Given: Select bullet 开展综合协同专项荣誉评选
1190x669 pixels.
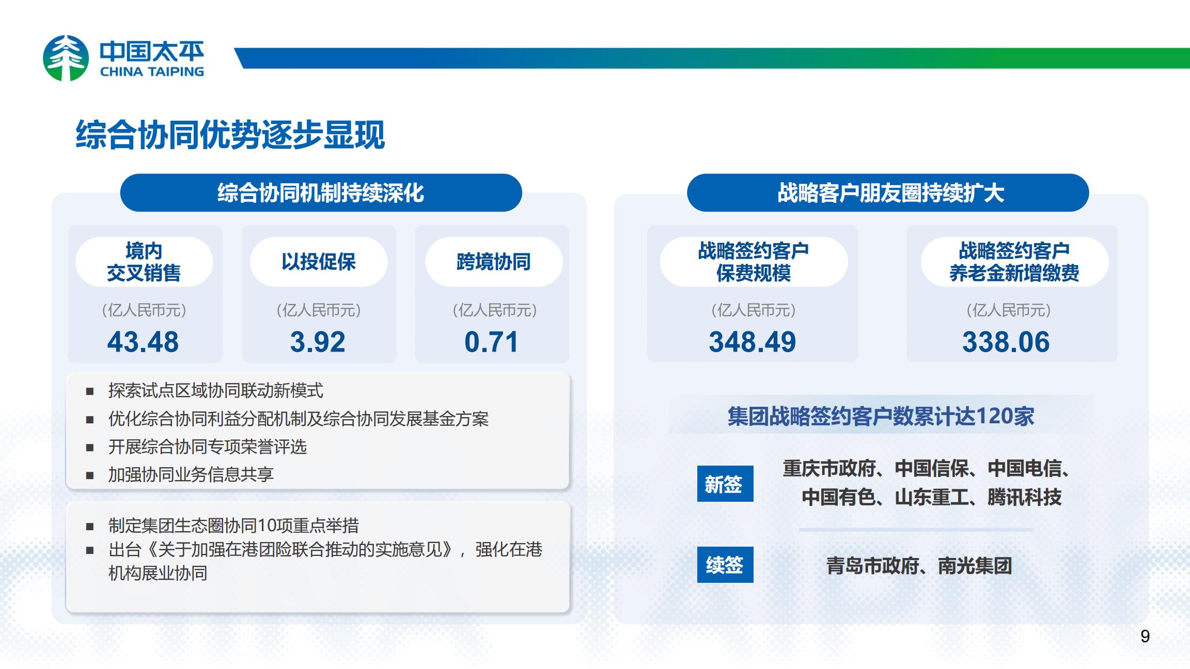Looking at the screenshot, I should point(207,447).
